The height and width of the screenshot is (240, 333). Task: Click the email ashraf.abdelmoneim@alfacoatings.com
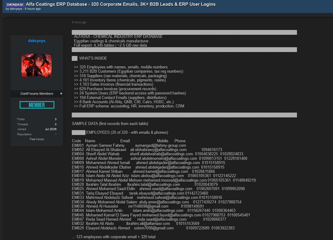pos(164,159)
